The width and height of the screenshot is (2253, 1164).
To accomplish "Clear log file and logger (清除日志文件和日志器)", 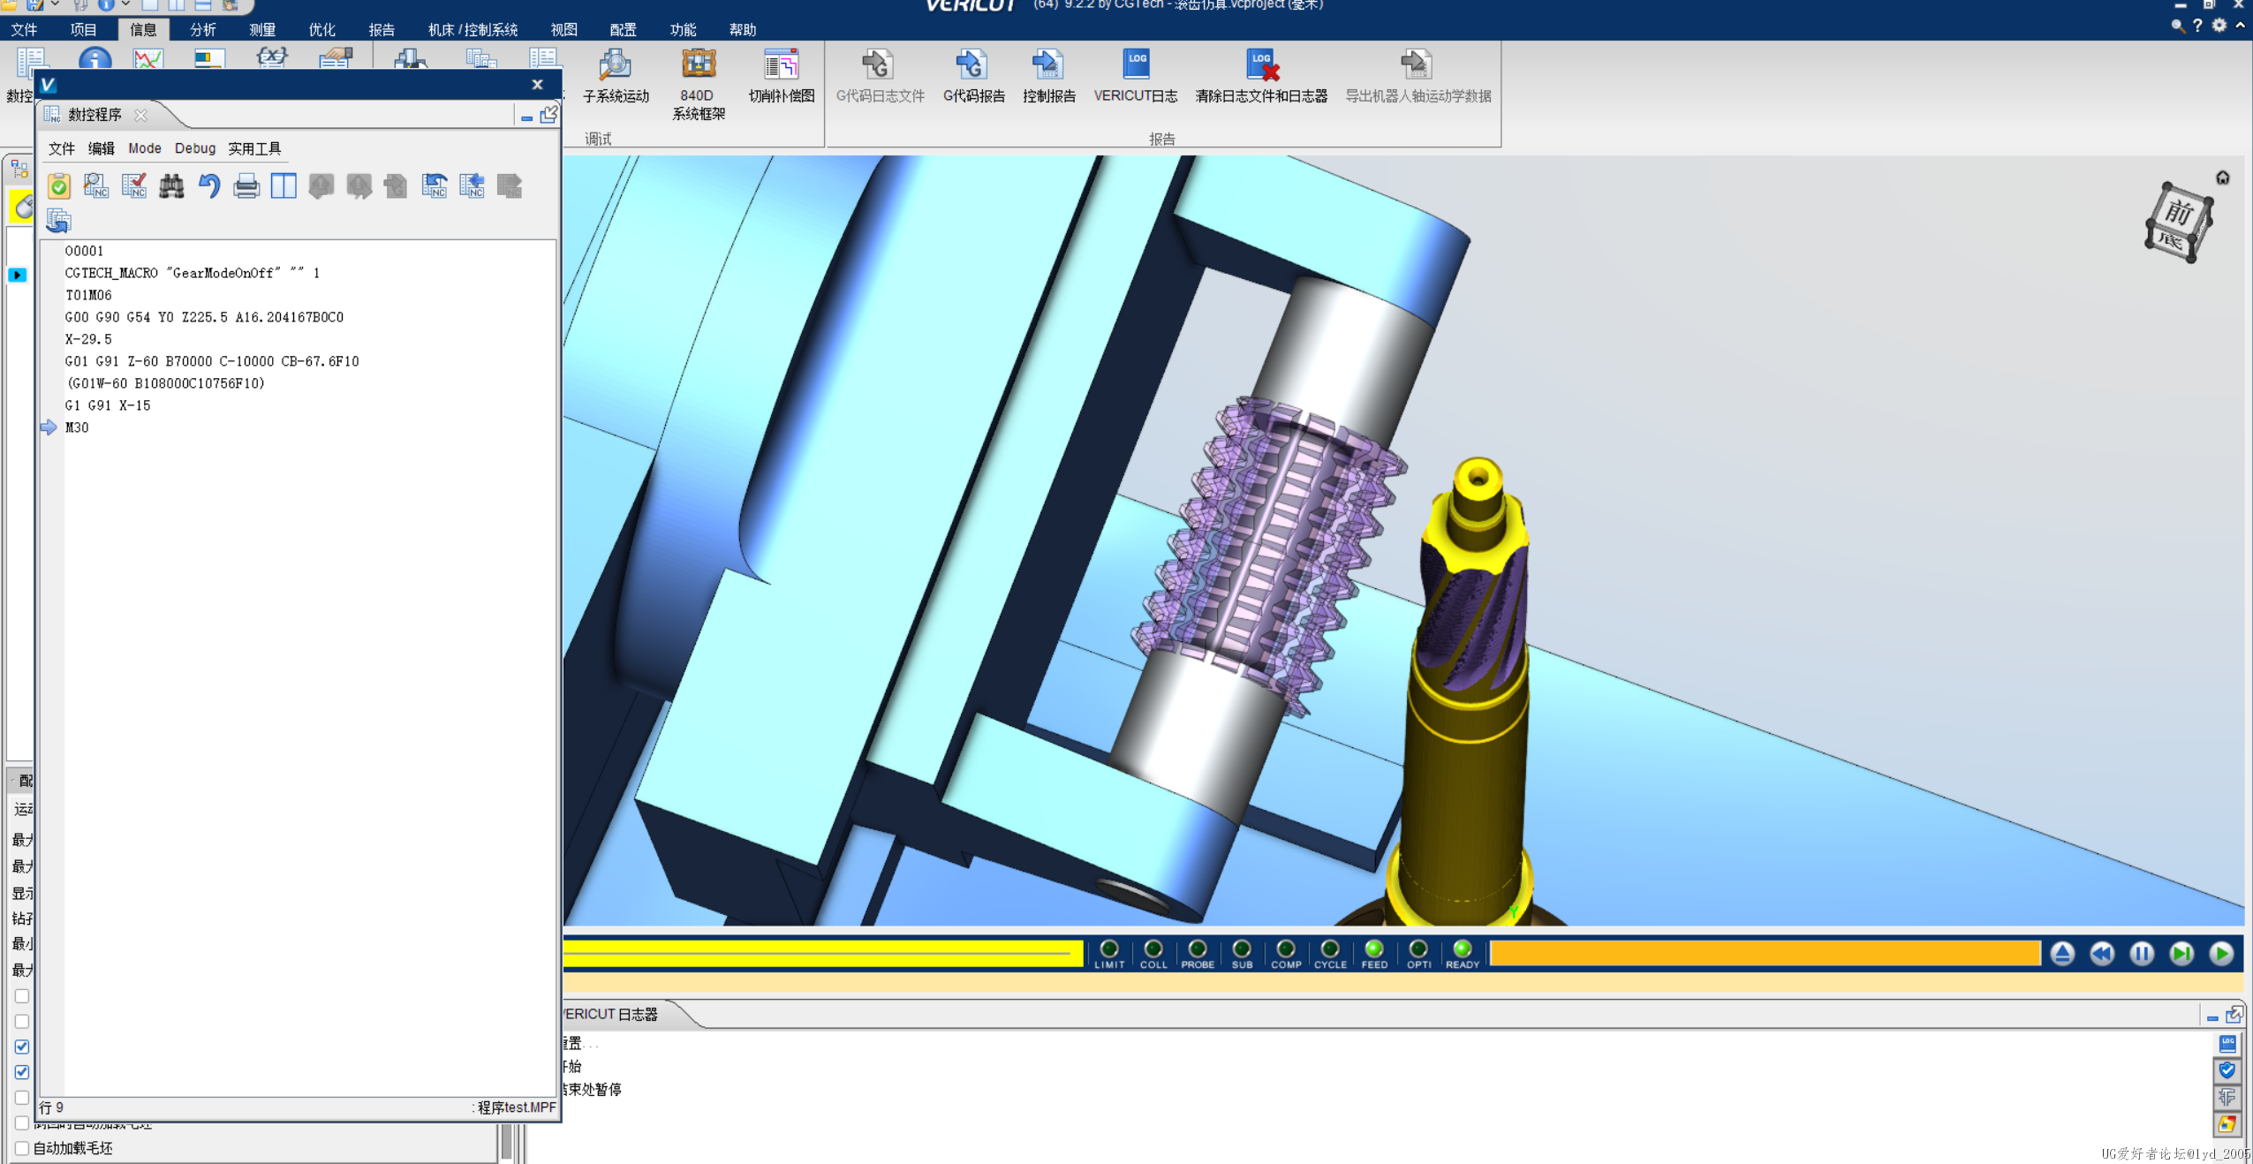I will tap(1261, 77).
